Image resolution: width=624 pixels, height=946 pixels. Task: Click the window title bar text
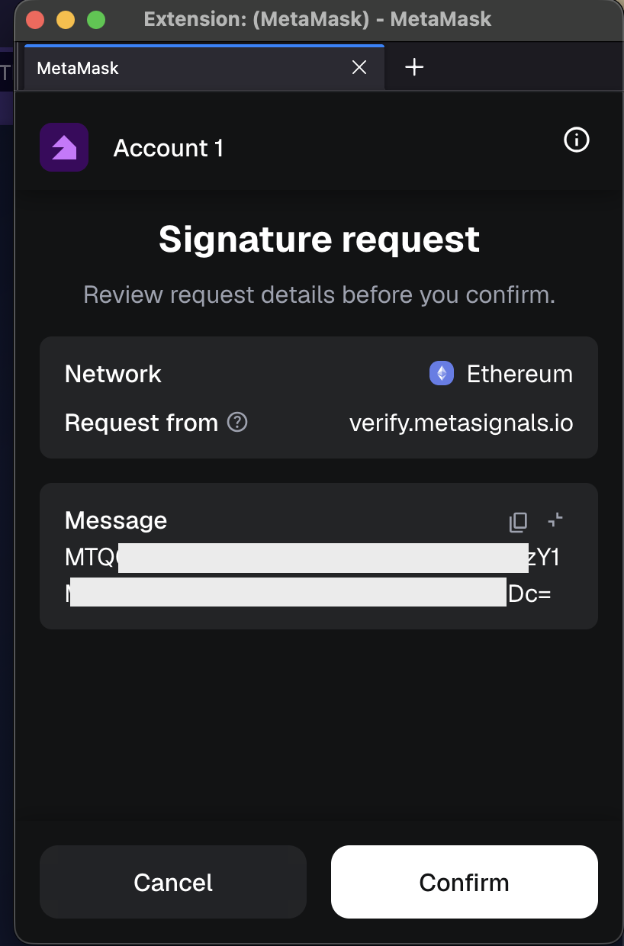click(x=317, y=19)
